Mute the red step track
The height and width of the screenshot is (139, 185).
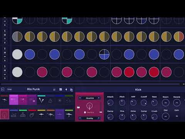[x=5, y=70]
